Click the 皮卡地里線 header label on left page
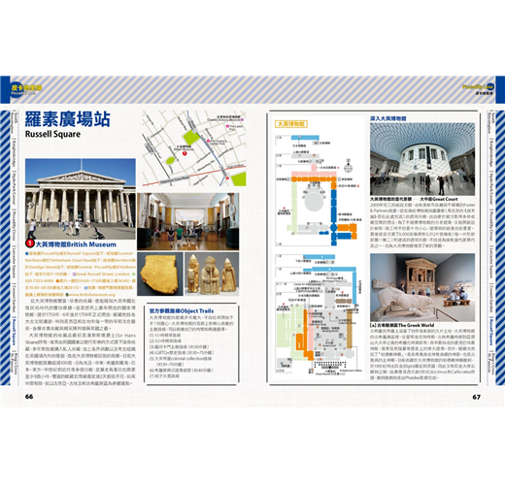This screenshot has width=505, height=485. [x=26, y=87]
